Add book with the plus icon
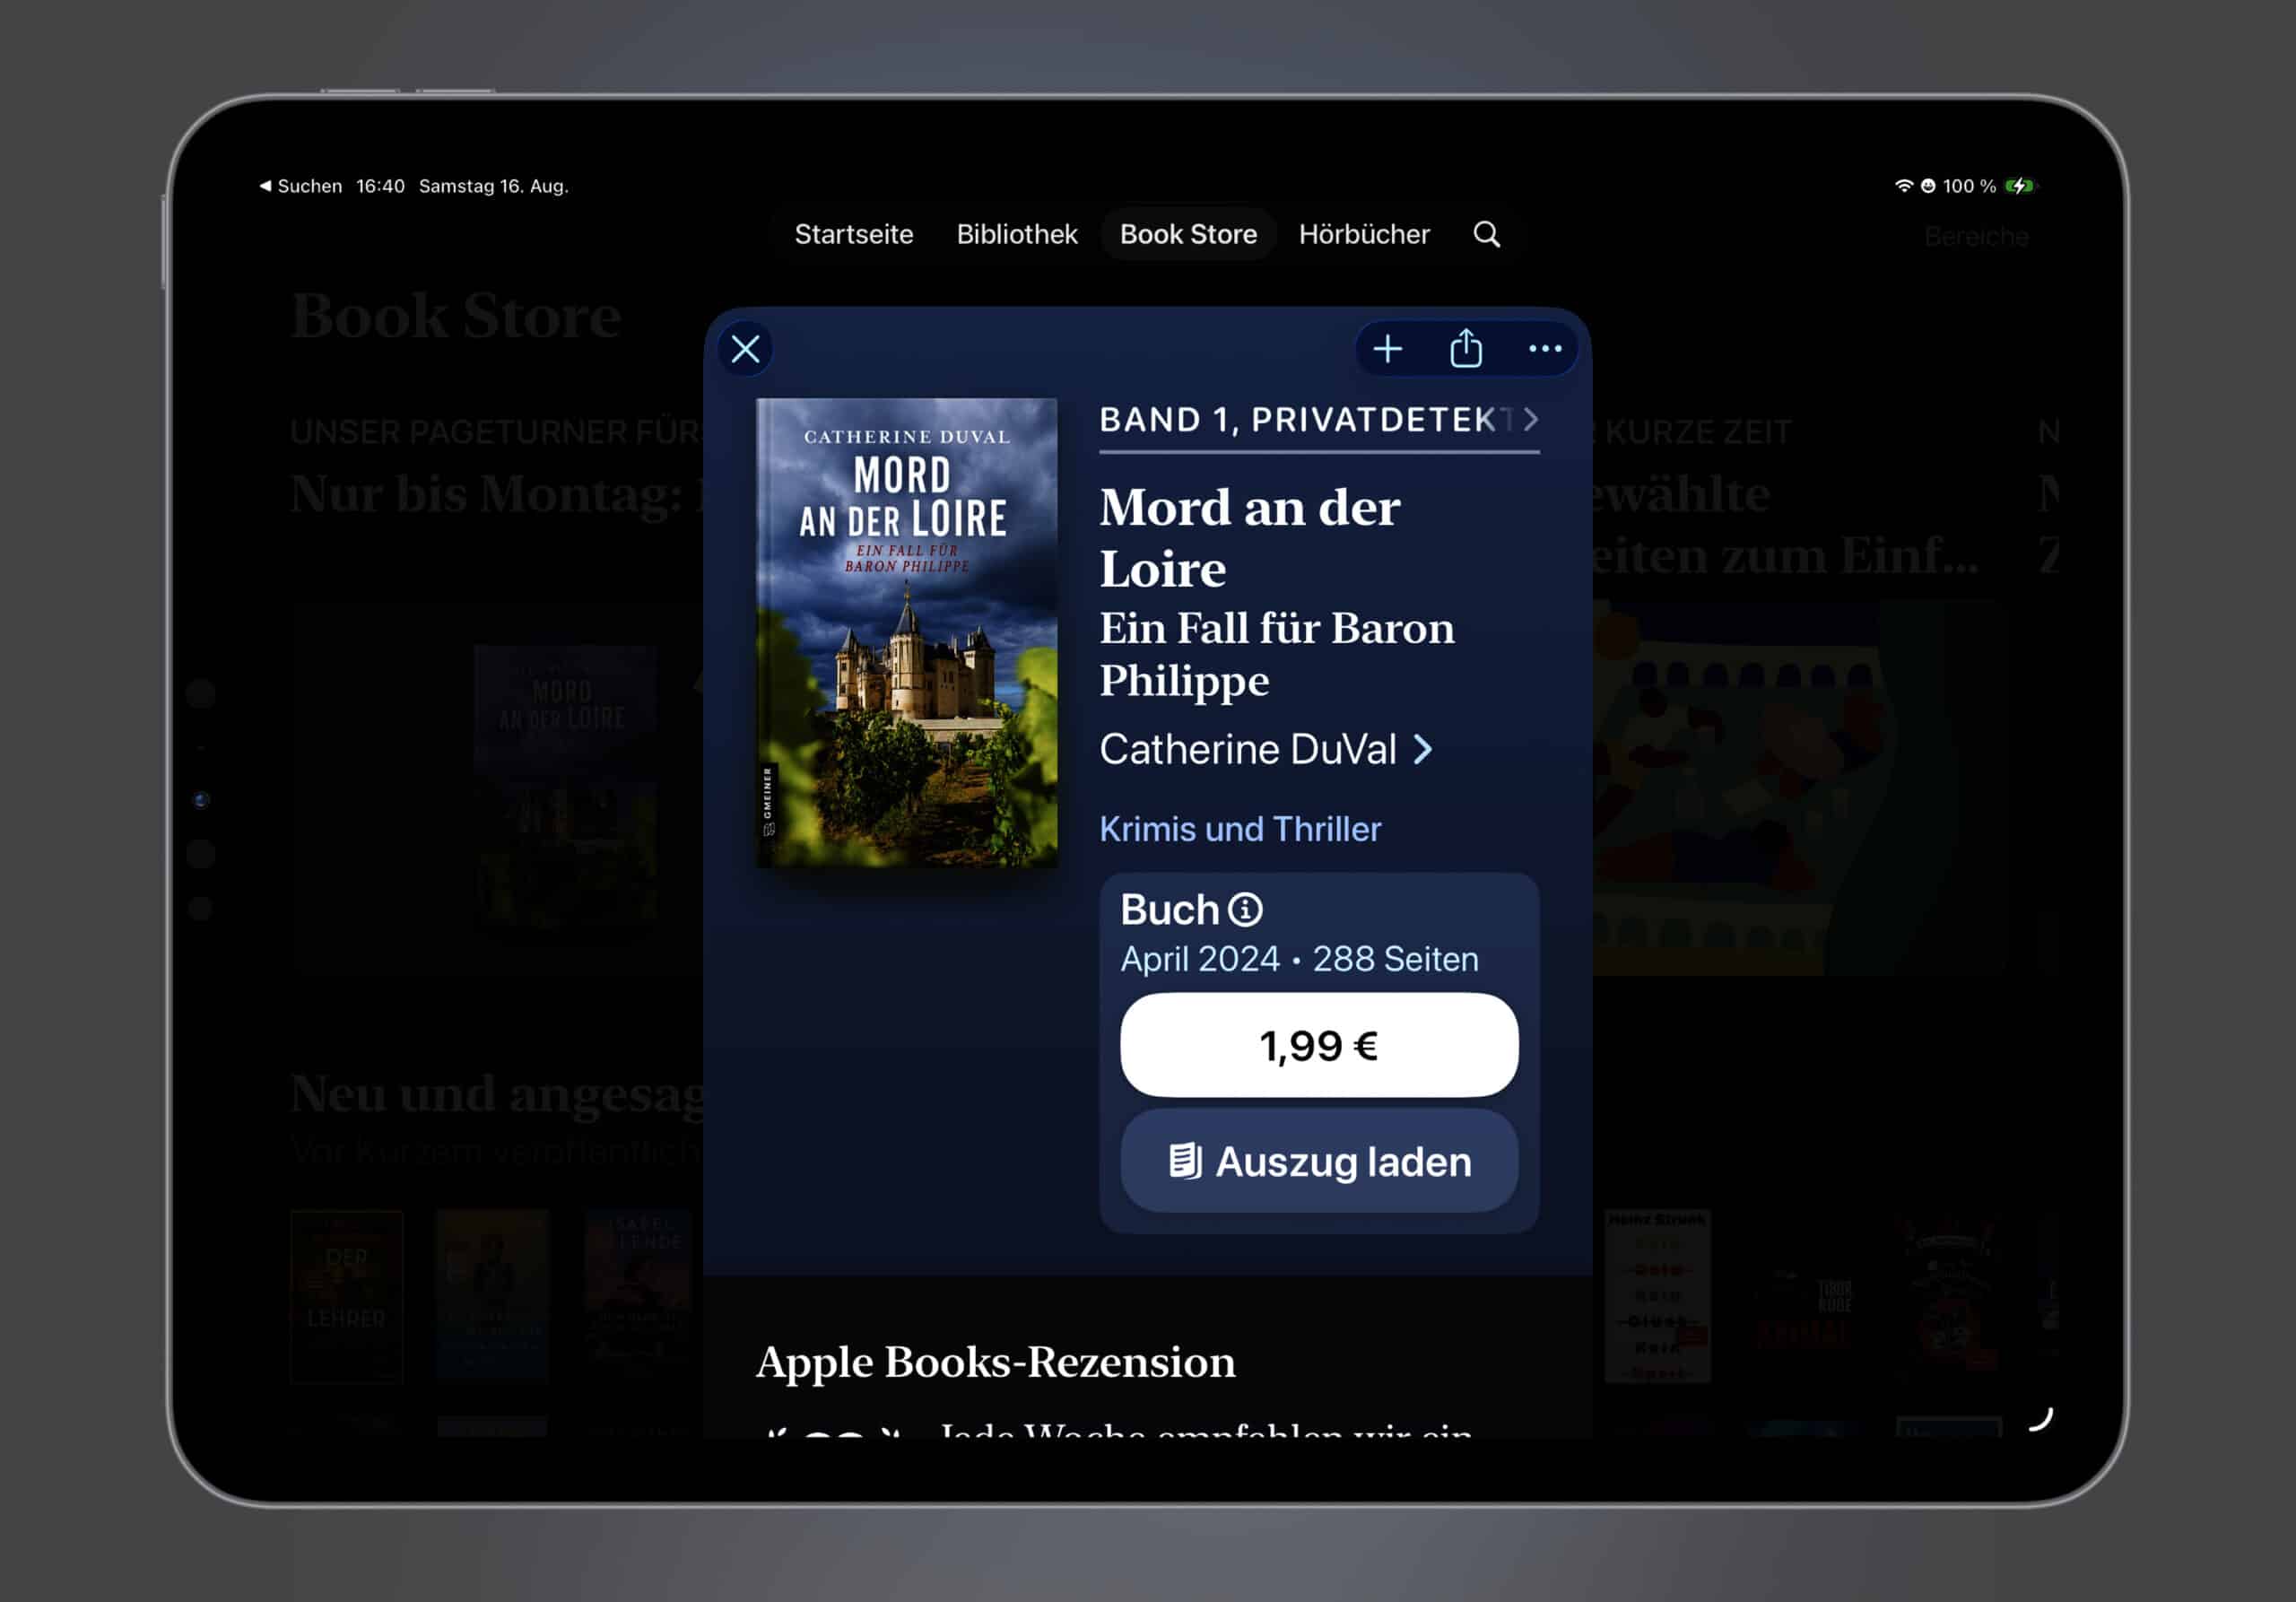This screenshot has width=2296, height=1602. pos(1387,349)
